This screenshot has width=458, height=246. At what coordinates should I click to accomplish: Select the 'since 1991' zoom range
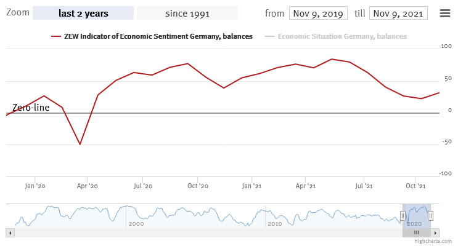coord(187,13)
